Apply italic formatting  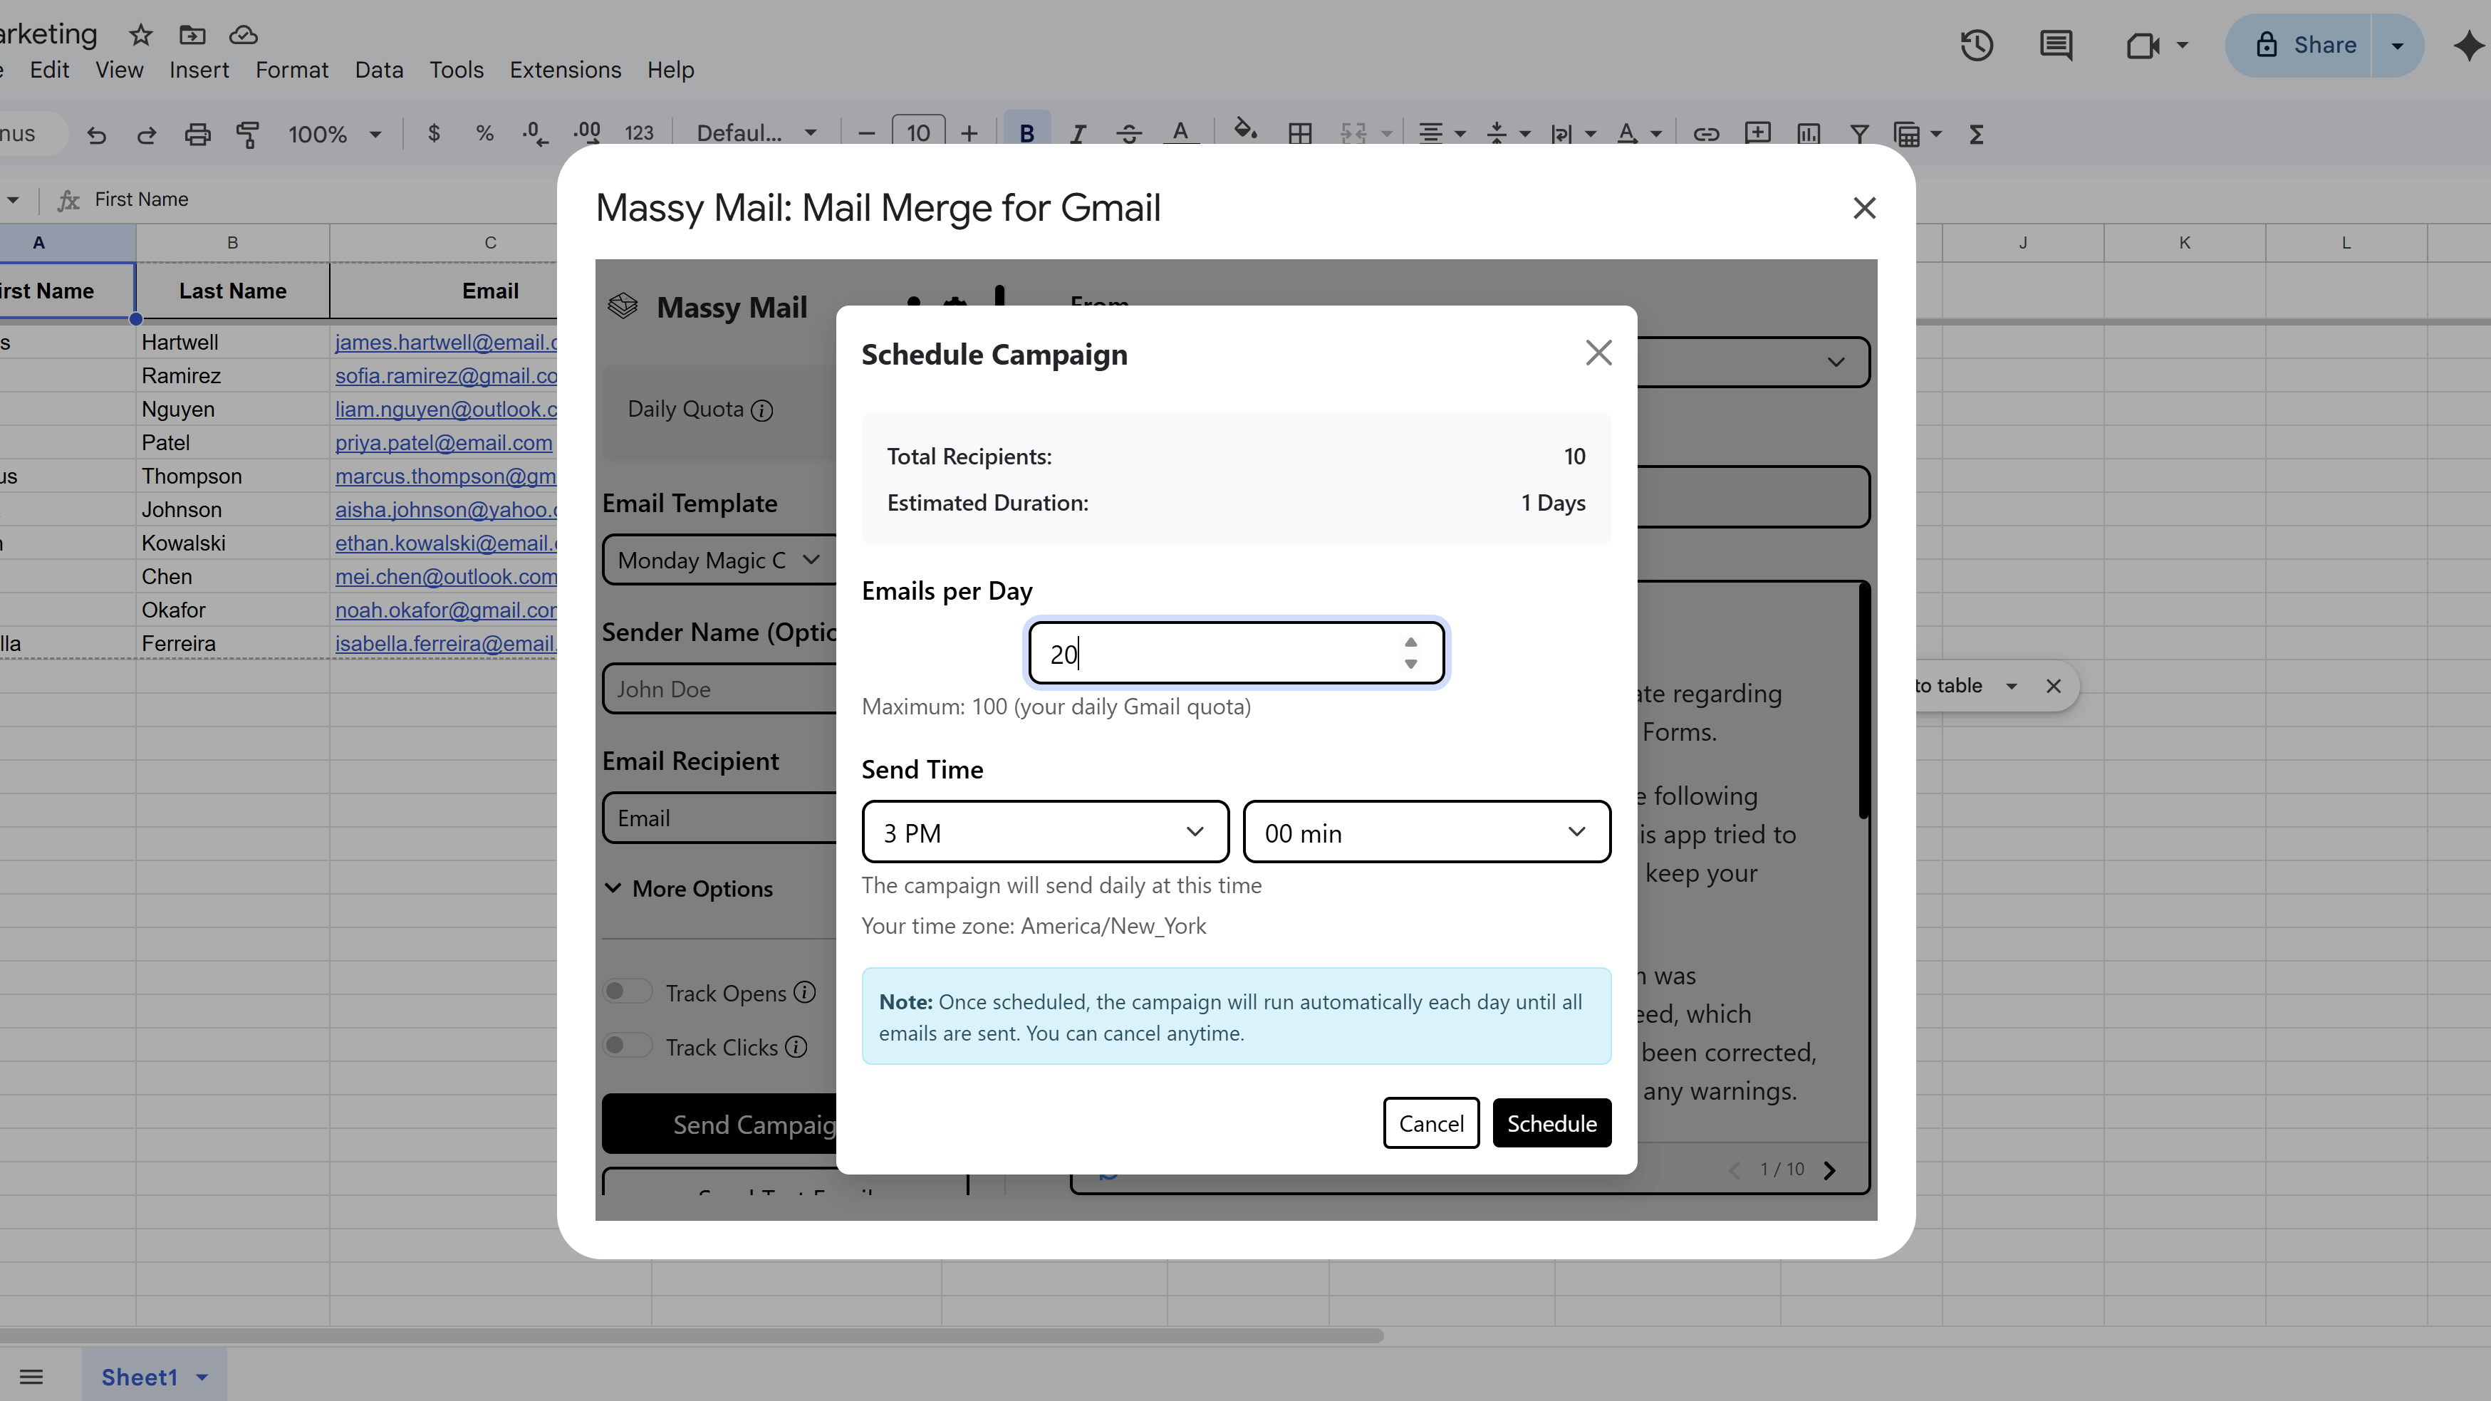pos(1077,135)
